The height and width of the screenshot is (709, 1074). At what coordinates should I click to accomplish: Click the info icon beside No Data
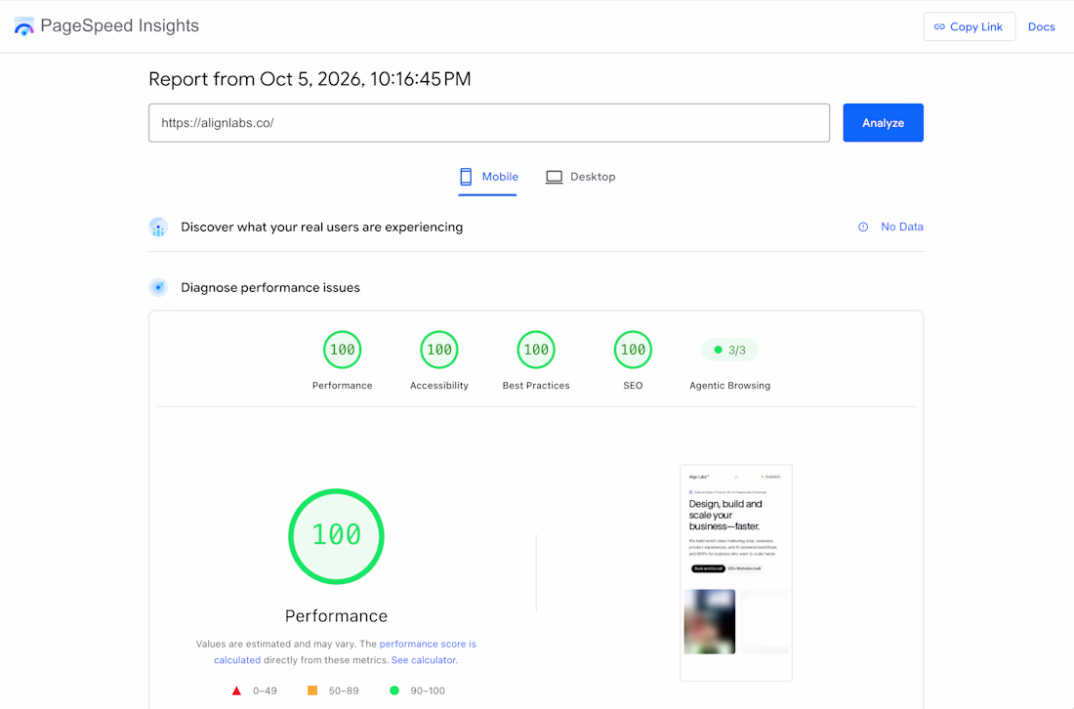click(863, 227)
